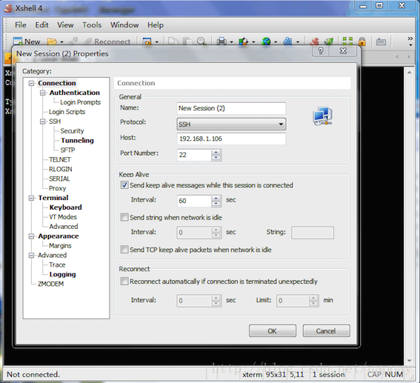
Task: Decrease keep alive Interval with down arrow
Action: tap(216, 204)
